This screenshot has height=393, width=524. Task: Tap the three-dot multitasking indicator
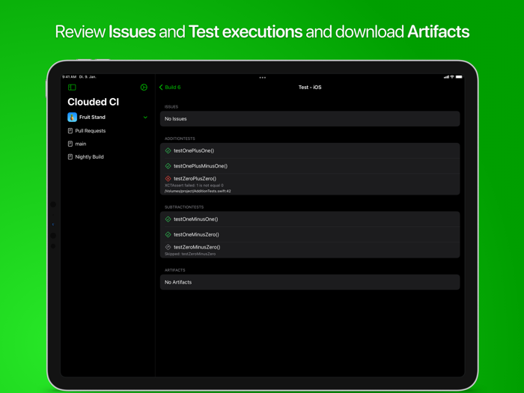263,78
